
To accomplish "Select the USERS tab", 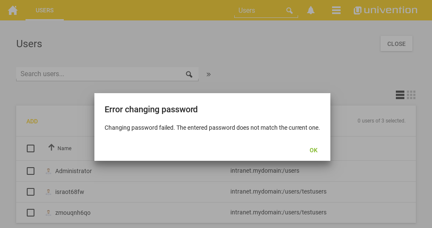I will coord(45,10).
